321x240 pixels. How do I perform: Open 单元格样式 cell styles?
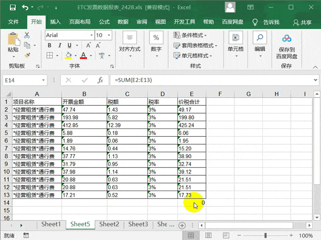tap(193, 56)
